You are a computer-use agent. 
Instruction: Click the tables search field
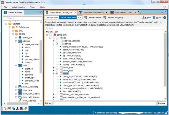(106, 28)
